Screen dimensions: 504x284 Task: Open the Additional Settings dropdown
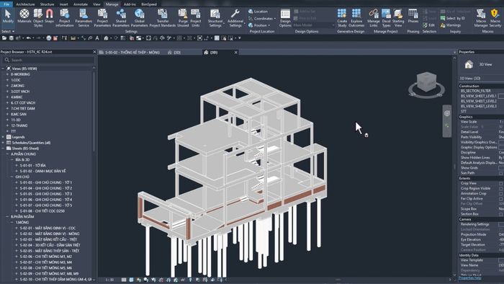235,18
